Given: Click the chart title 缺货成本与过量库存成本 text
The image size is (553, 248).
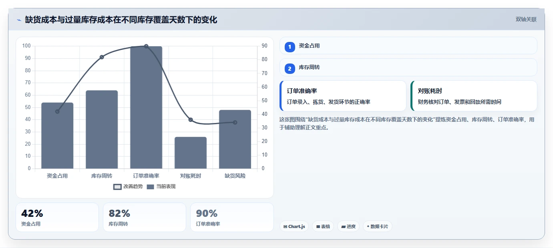Looking at the screenshot, I should [69, 20].
